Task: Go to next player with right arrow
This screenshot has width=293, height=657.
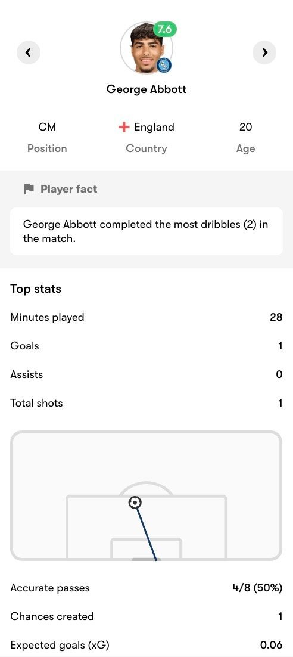Action: tap(264, 52)
